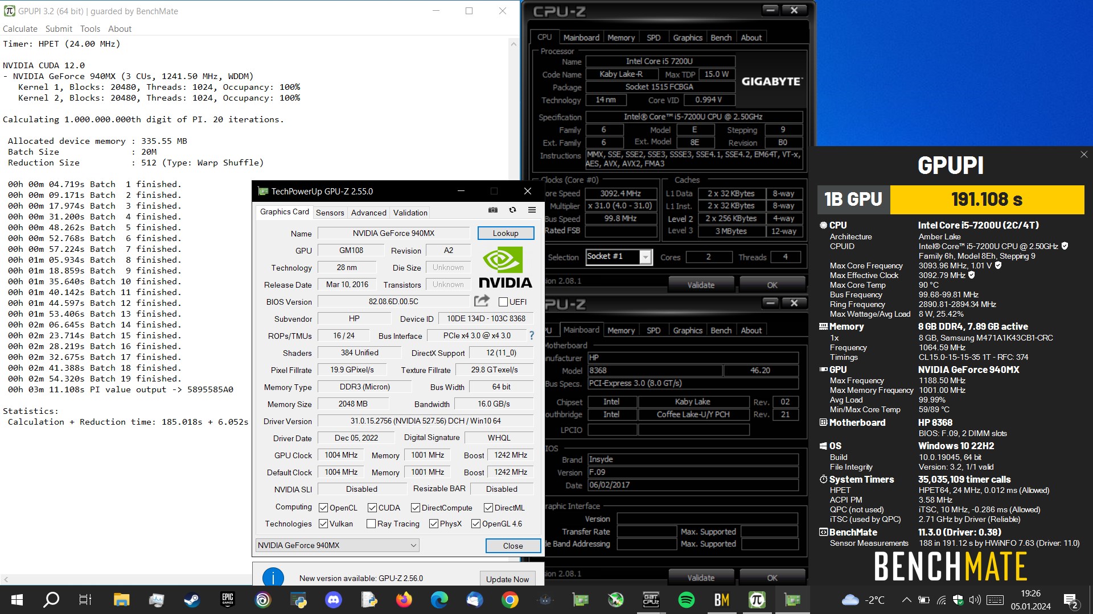Screen dimensions: 1093x614
Task: Click the bus interface question mark
Action: coord(532,335)
